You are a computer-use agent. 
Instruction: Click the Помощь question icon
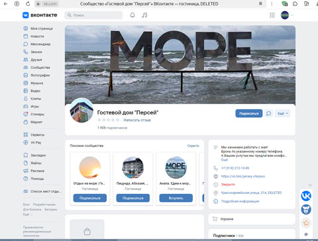click(26, 179)
